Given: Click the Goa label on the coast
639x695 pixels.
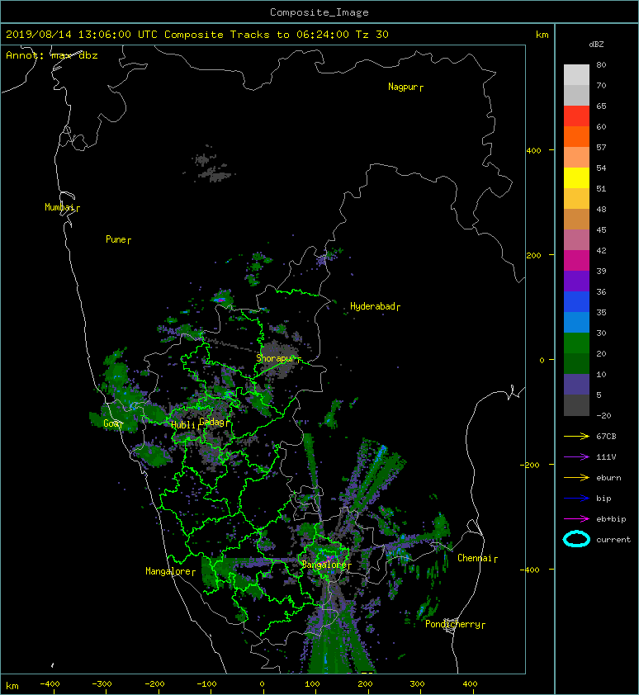Looking at the screenshot, I should [x=112, y=423].
